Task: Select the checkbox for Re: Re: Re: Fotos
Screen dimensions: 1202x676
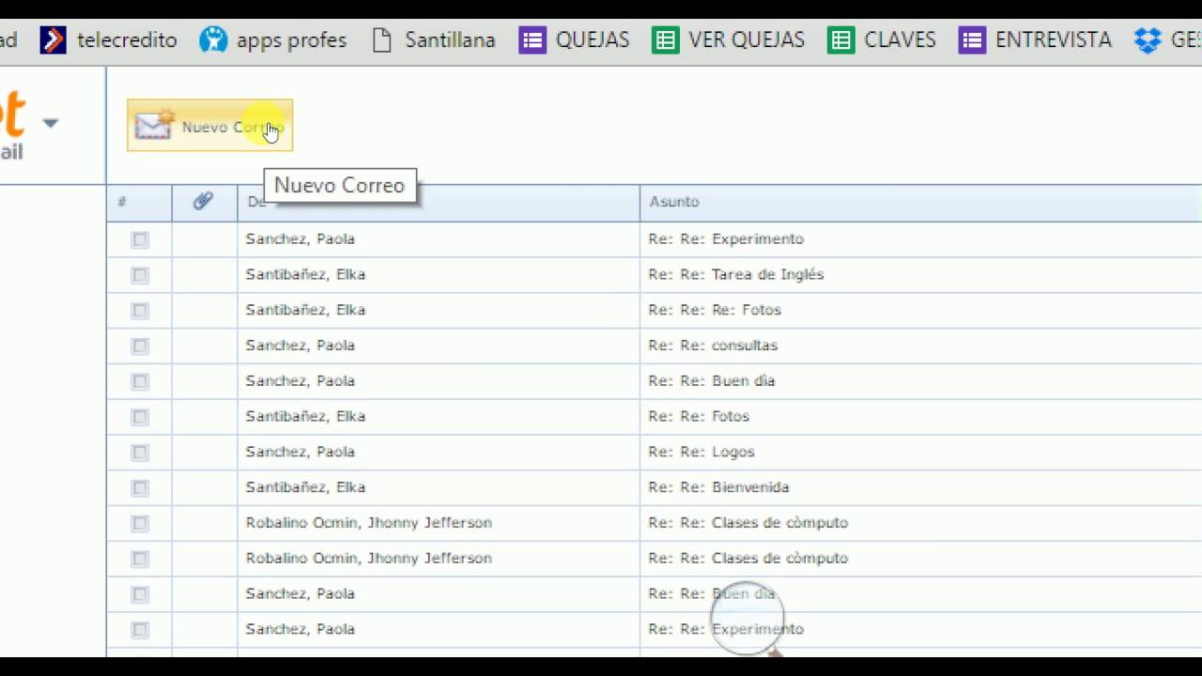Action: tap(140, 311)
